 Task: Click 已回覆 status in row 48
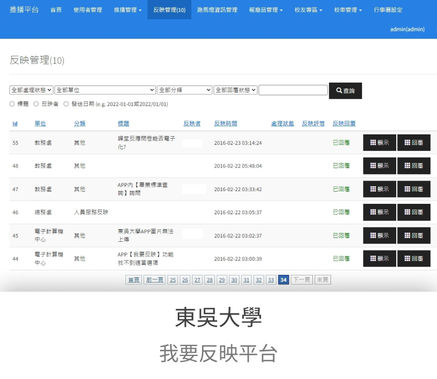point(341,166)
